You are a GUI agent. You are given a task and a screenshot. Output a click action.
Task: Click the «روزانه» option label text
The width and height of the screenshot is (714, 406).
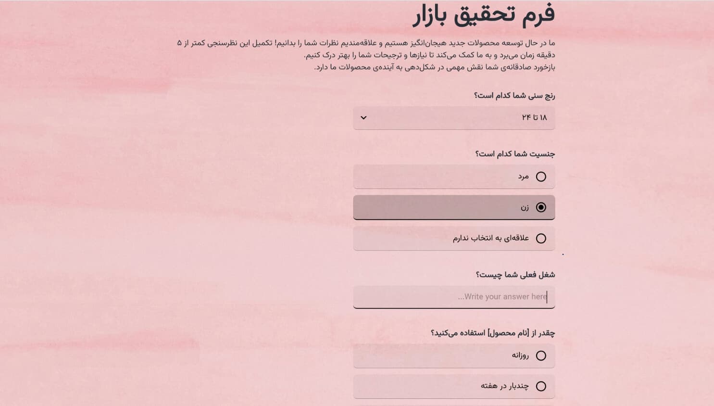520,355
